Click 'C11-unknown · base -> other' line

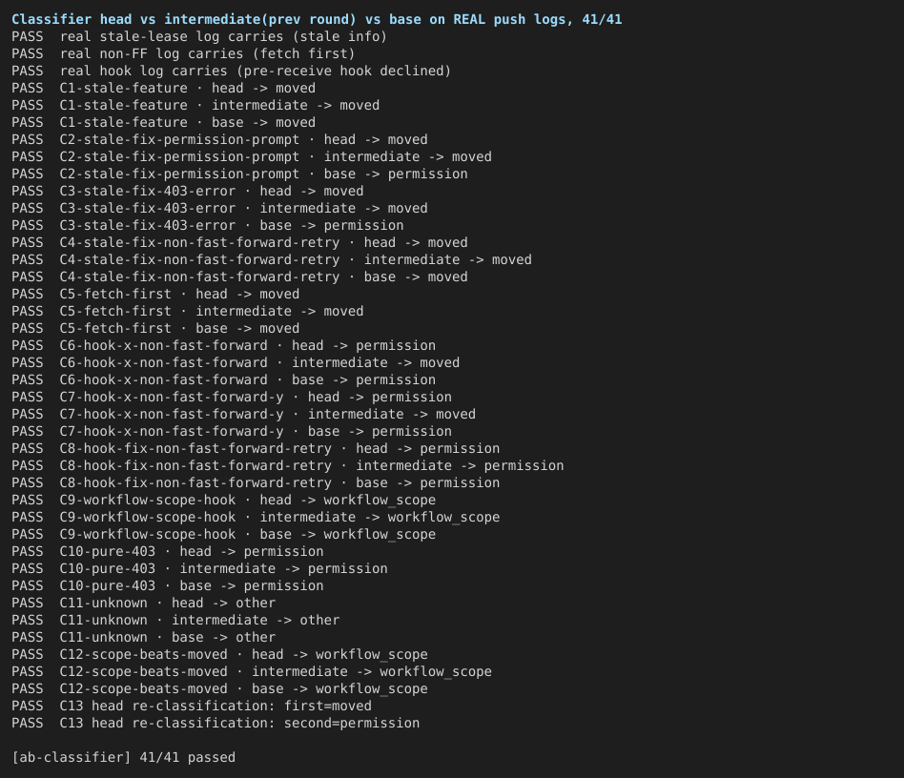click(143, 638)
